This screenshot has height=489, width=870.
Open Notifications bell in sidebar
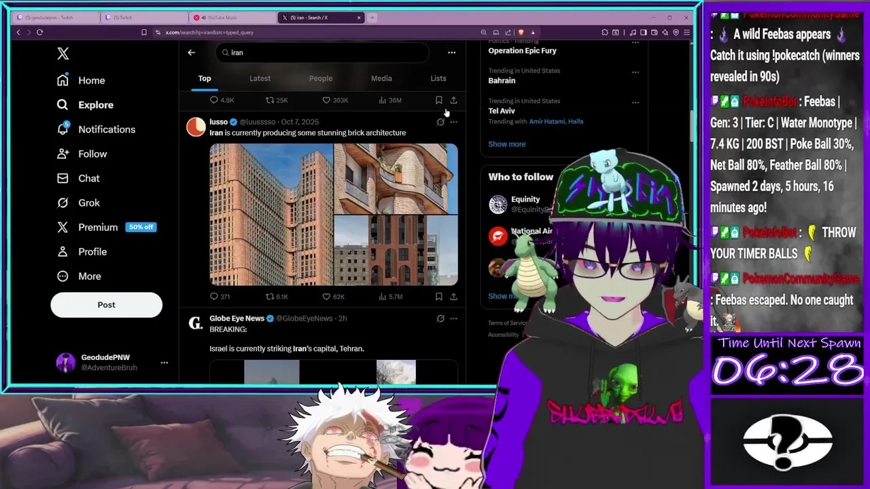[63, 129]
